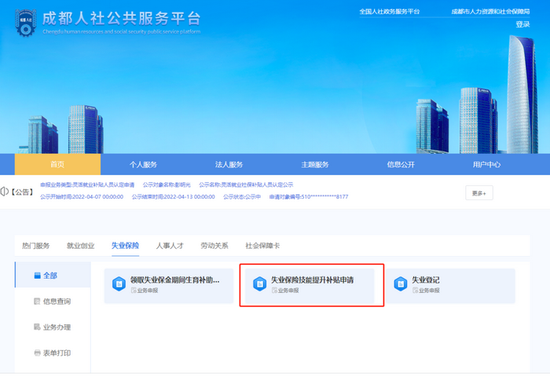Image resolution: width=550 pixels, height=377 pixels.
Task: Click the 表单打印 printer icon
Action: [36, 353]
